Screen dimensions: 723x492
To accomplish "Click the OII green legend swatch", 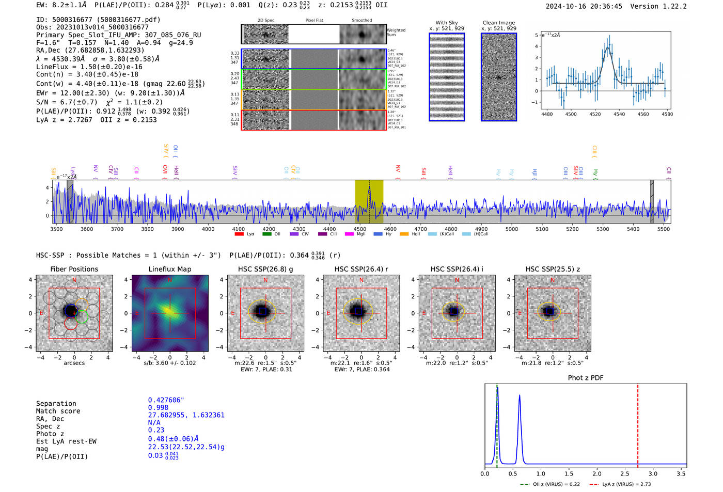I will click(267, 234).
